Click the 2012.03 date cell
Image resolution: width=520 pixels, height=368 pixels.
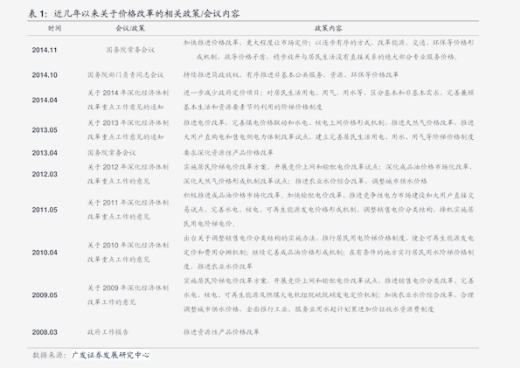click(x=45, y=174)
